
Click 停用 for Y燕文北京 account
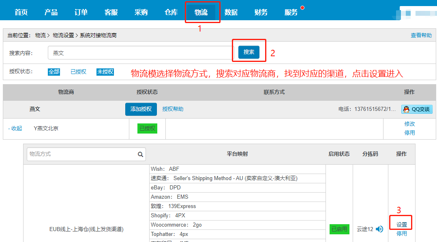point(410,133)
